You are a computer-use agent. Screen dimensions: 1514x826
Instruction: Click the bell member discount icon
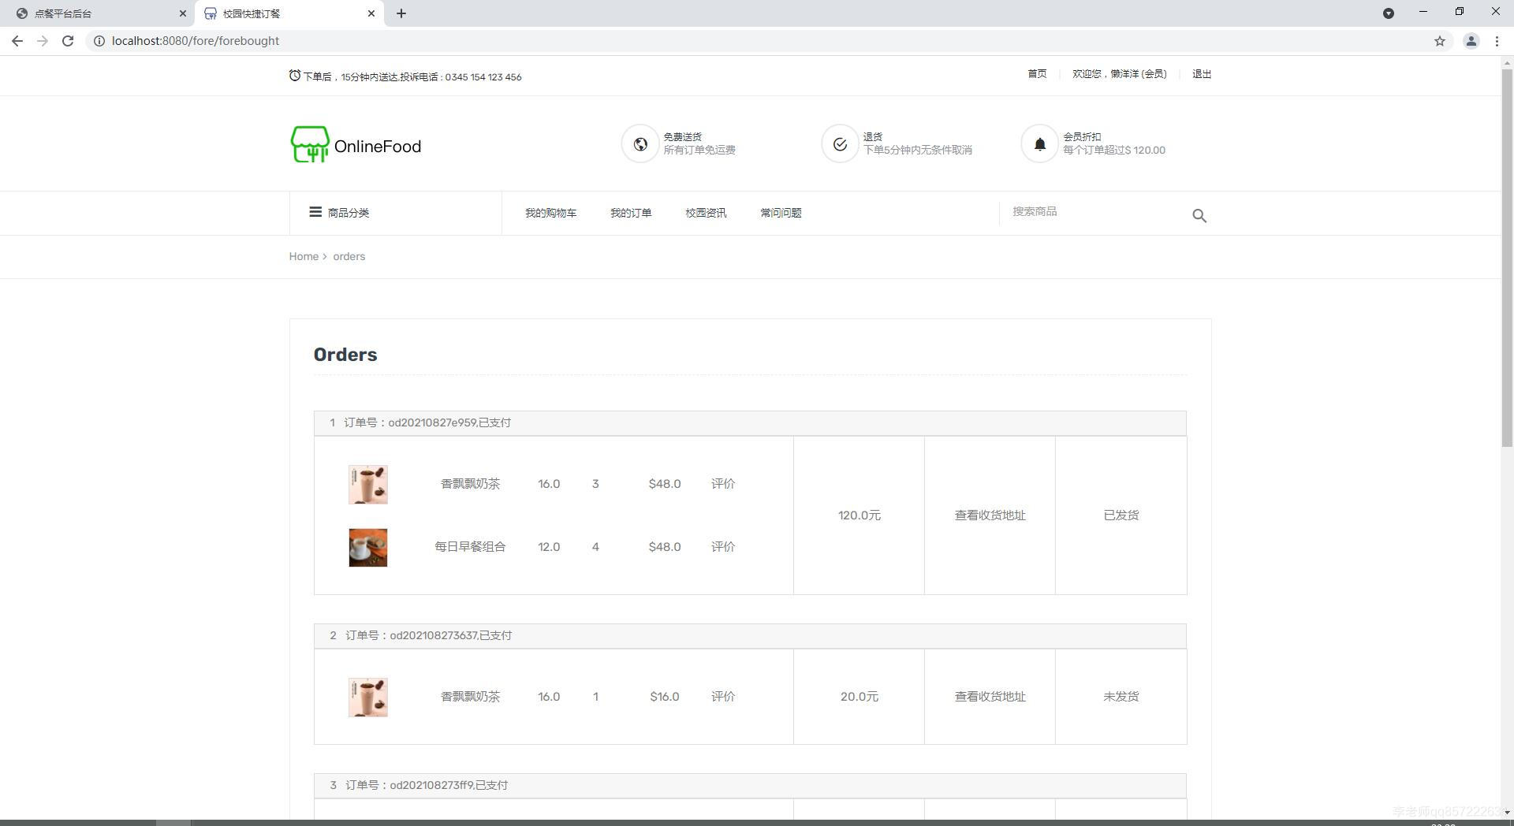(1040, 144)
